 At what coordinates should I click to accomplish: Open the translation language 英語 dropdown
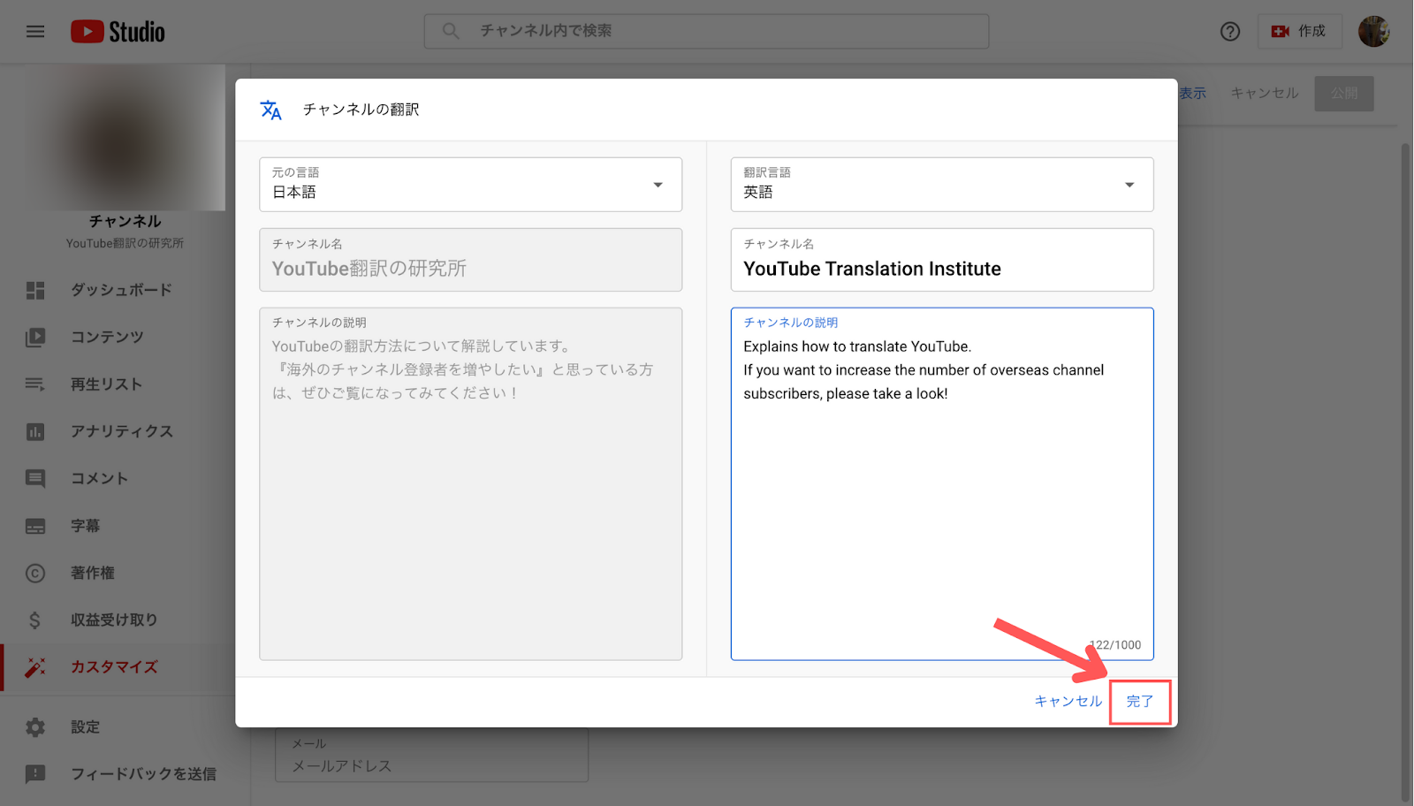(942, 185)
